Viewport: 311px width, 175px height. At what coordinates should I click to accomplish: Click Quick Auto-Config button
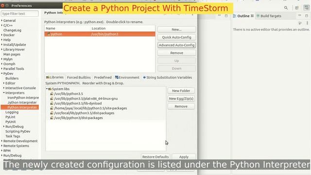coord(176,37)
